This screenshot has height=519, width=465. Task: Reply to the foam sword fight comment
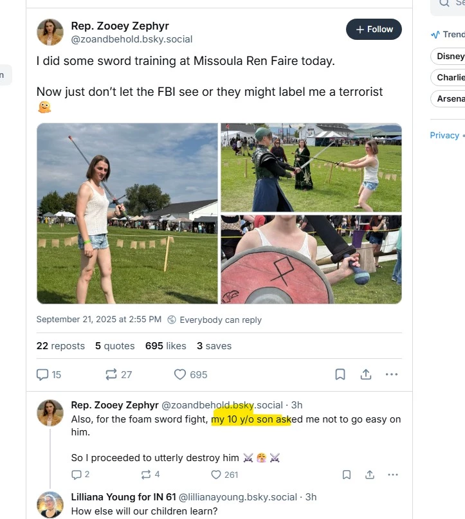[x=77, y=475]
